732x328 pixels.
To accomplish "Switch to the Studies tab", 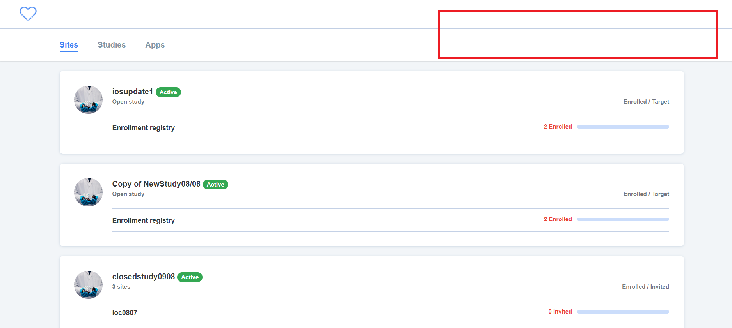I will click(112, 45).
